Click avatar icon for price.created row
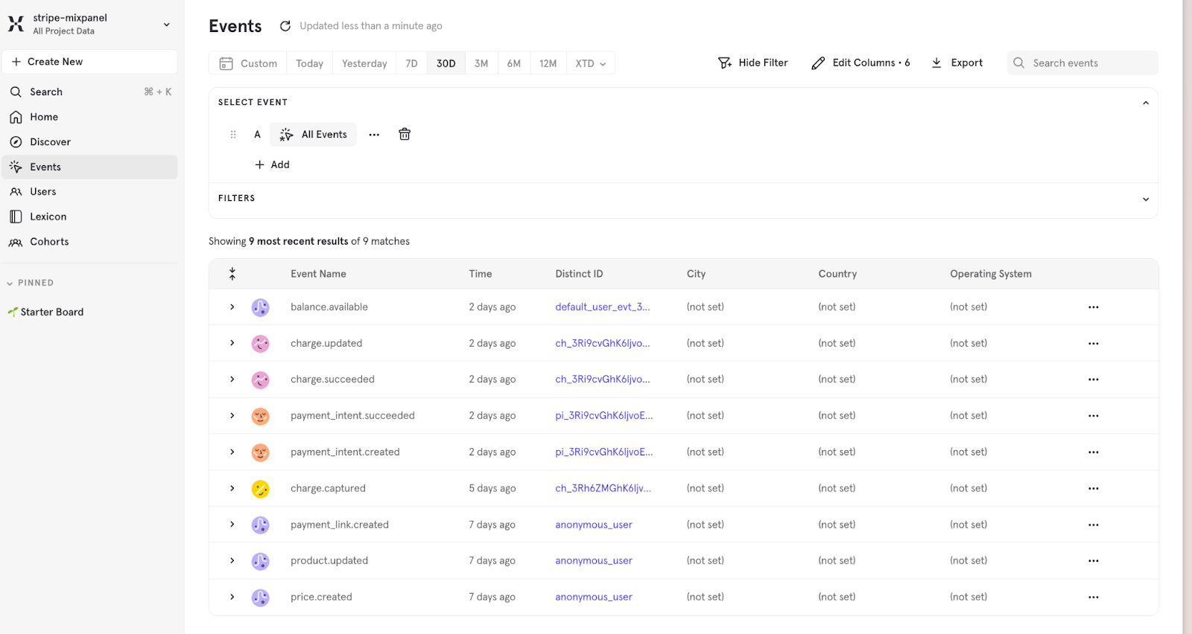This screenshot has height=634, width=1192. pyautogui.click(x=260, y=598)
